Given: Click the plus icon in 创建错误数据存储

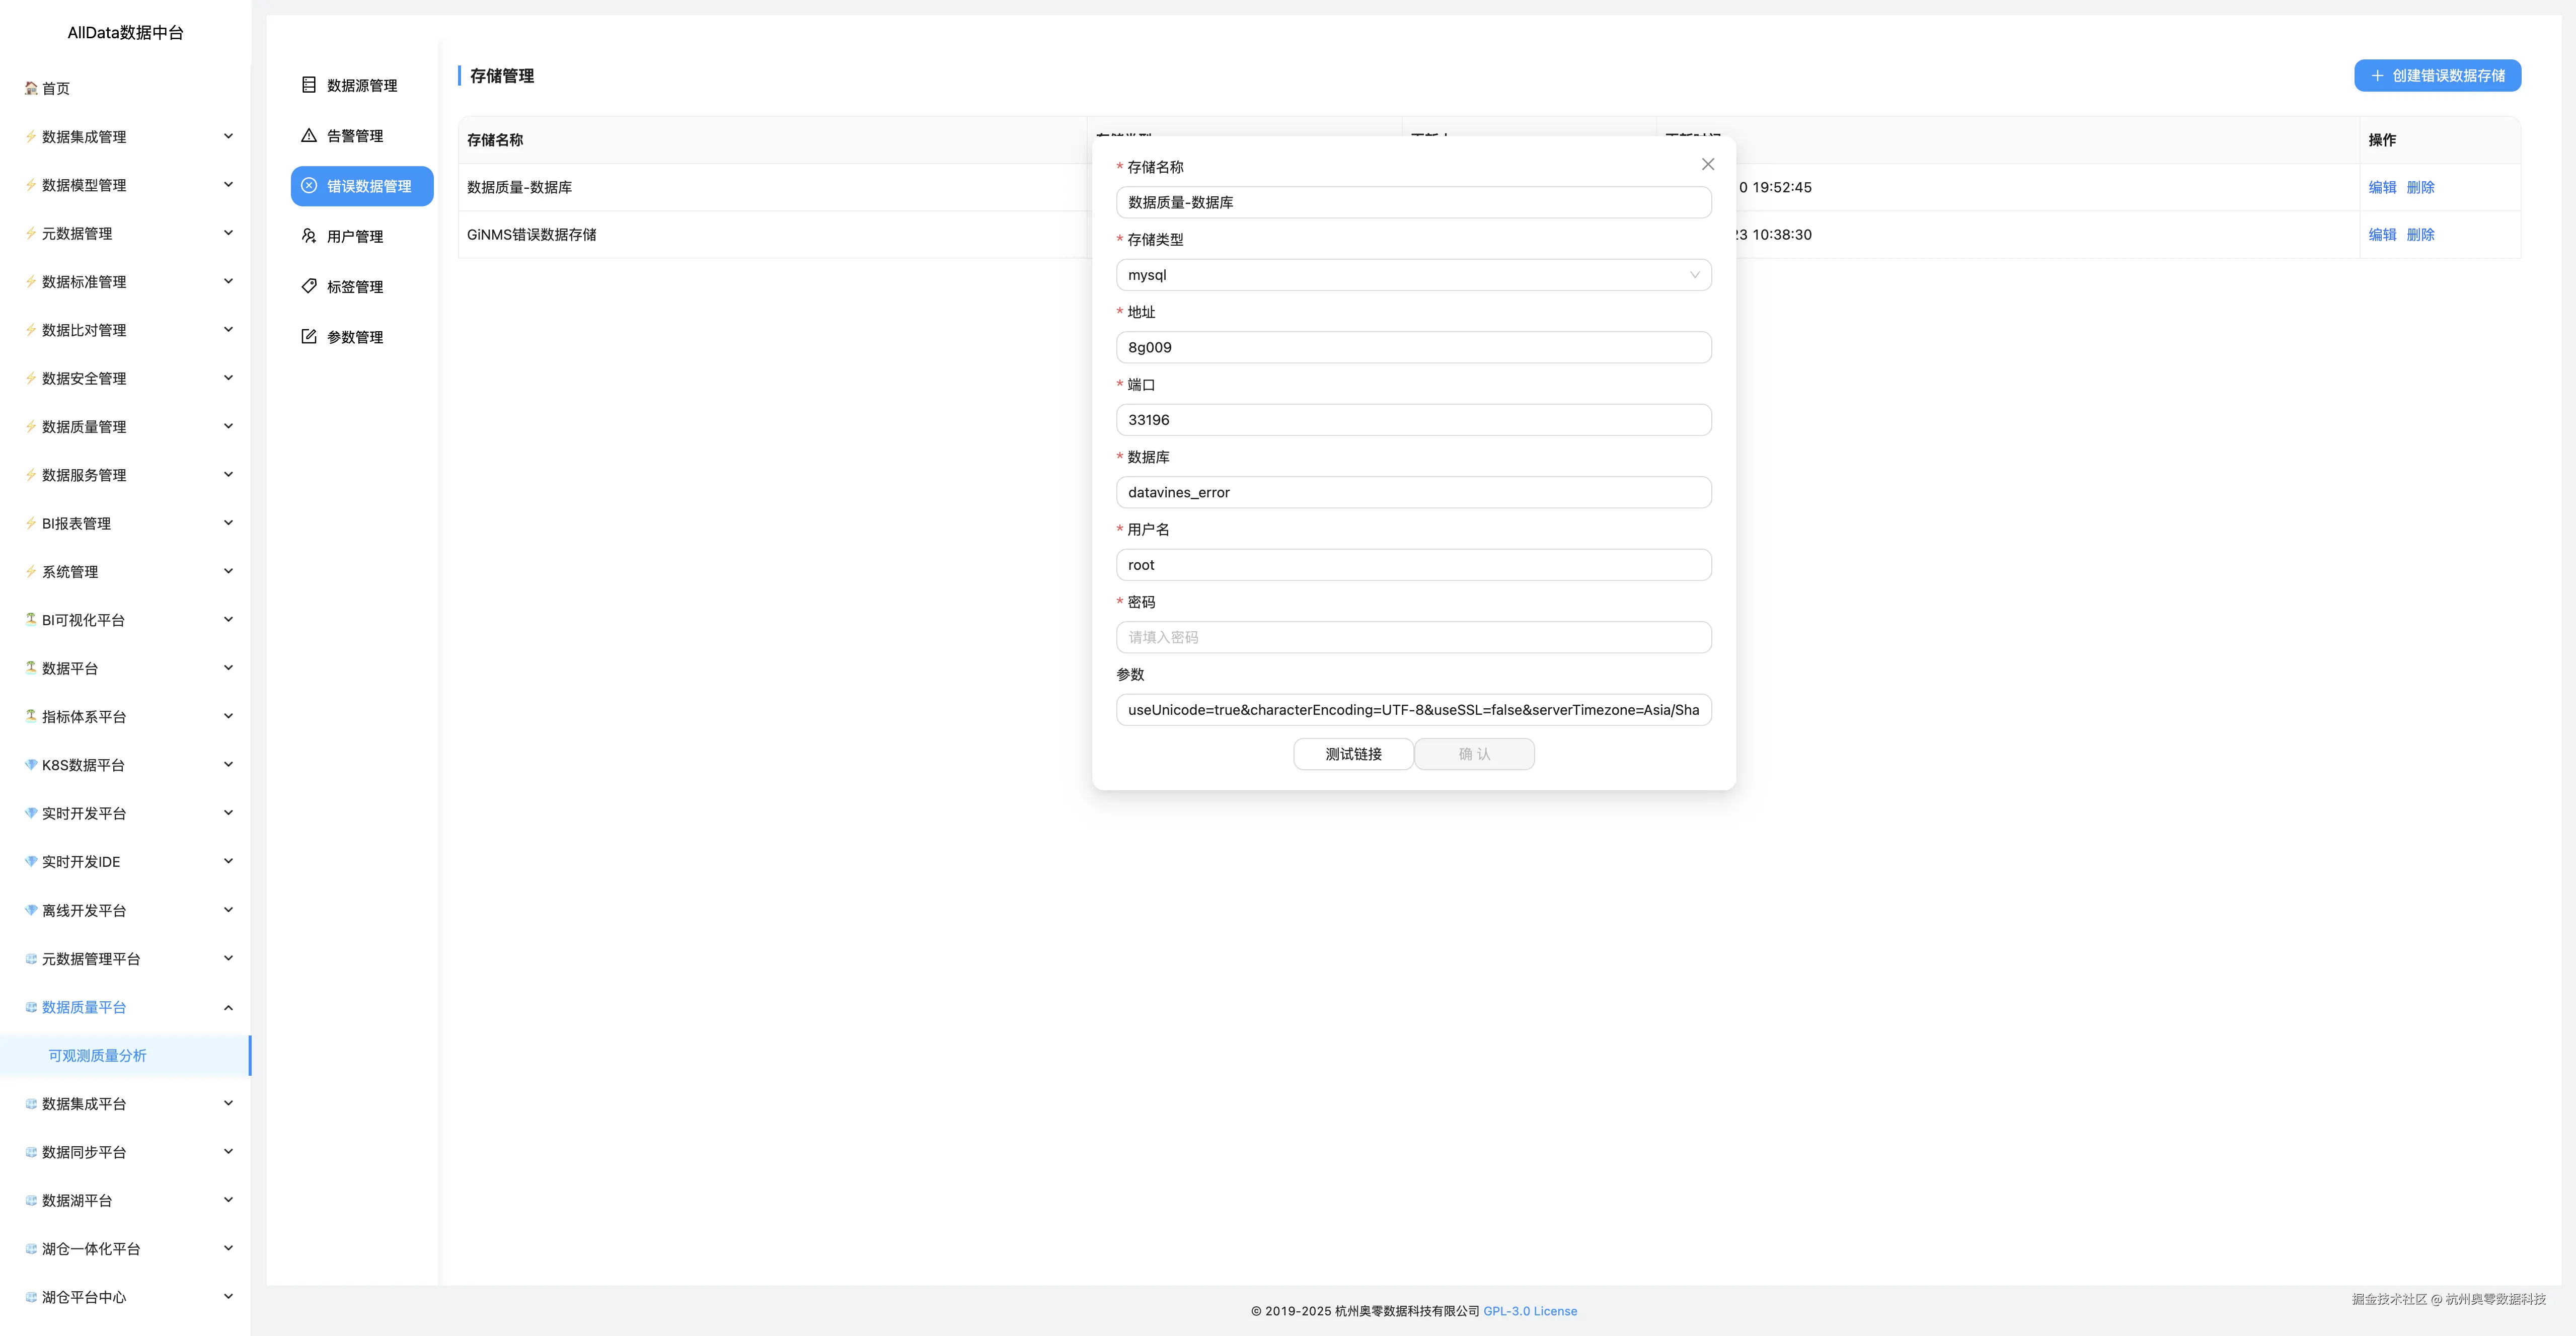Looking at the screenshot, I should tap(2377, 76).
